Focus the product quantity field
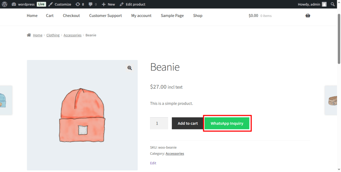Screen dimensions: 341x172 click(x=159, y=123)
